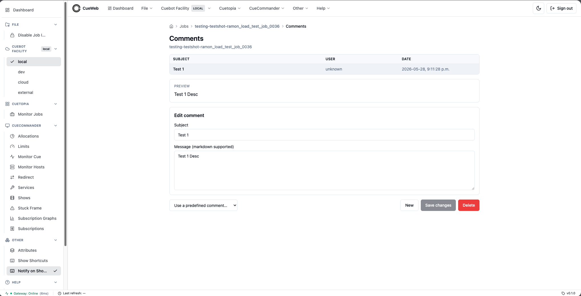Click the home icon in the breadcrumb
Viewport: 581px width, 296px height.
171,26
